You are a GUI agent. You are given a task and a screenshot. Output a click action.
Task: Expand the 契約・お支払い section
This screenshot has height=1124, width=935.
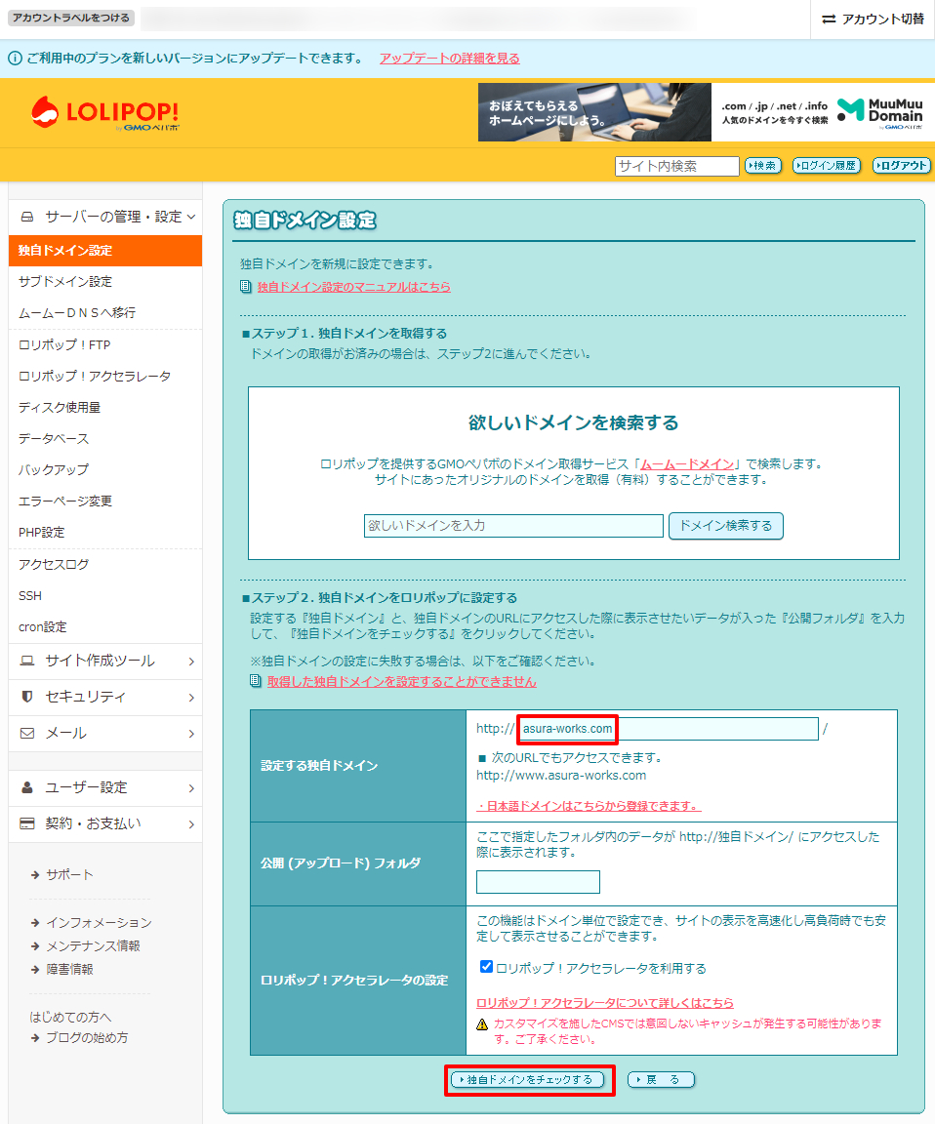pyautogui.click(x=104, y=824)
